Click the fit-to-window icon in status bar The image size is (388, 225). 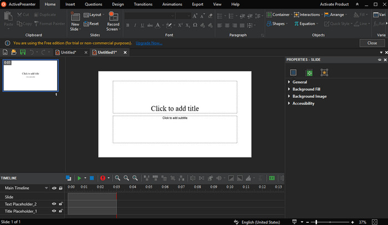(375, 222)
